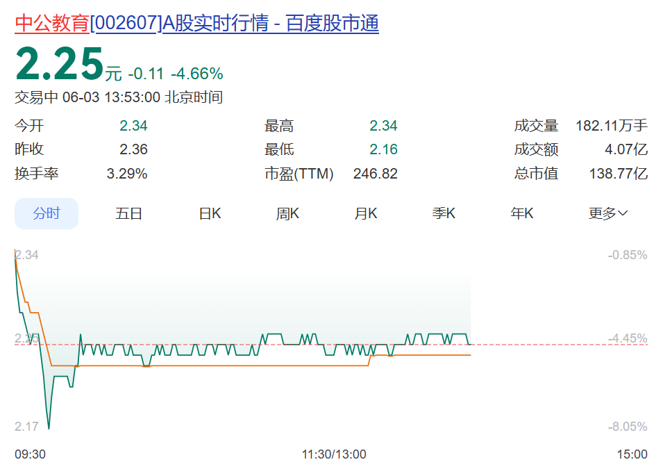Screen dimensions: 654x469
Task: Open the 周K chart tab
Action: [x=287, y=213]
